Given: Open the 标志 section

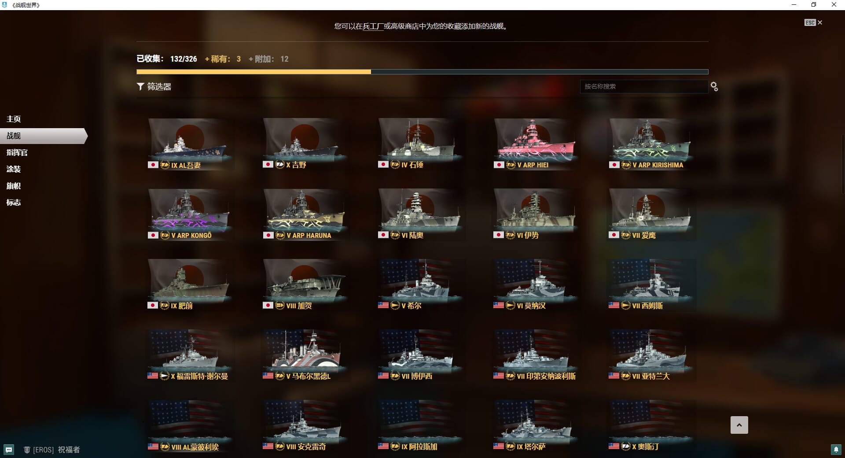Looking at the screenshot, I should tap(14, 203).
